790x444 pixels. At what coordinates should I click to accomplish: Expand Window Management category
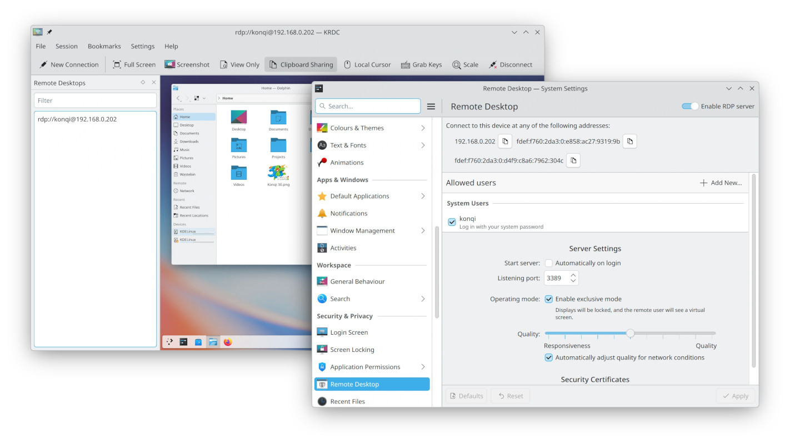[x=423, y=230]
